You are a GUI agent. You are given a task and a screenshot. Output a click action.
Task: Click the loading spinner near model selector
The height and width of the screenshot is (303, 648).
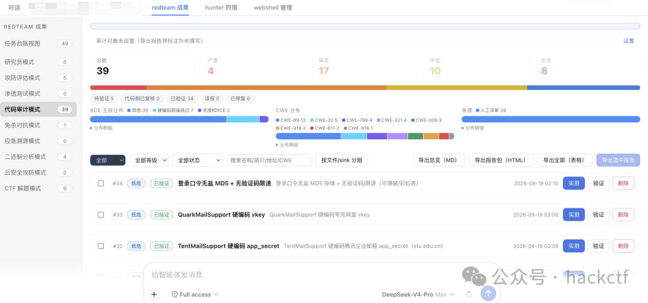point(468,295)
